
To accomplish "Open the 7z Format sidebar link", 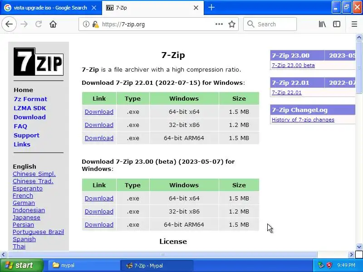I will 30,99.
